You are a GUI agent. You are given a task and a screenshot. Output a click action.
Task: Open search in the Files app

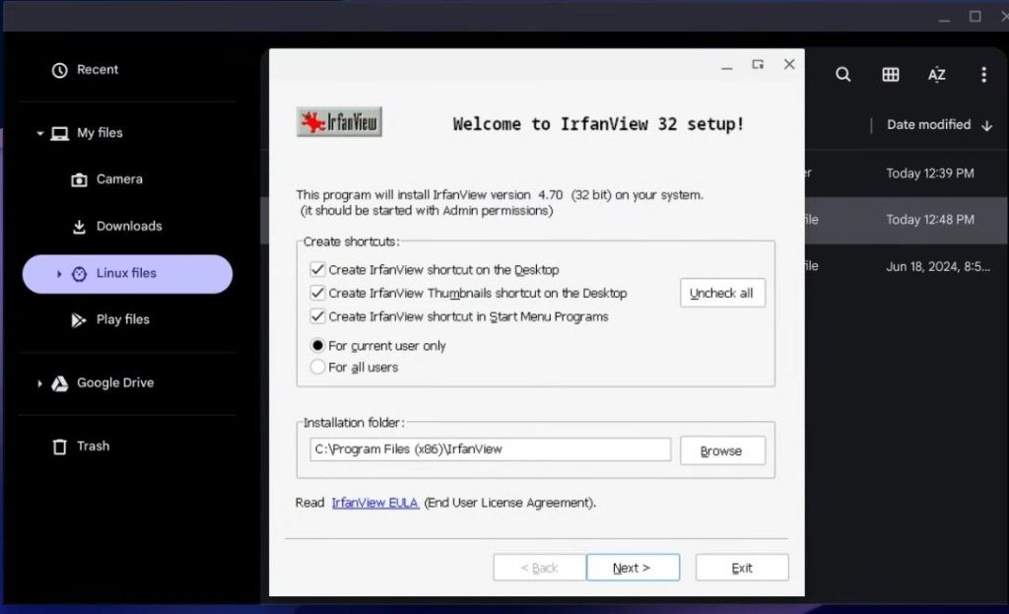(x=843, y=75)
